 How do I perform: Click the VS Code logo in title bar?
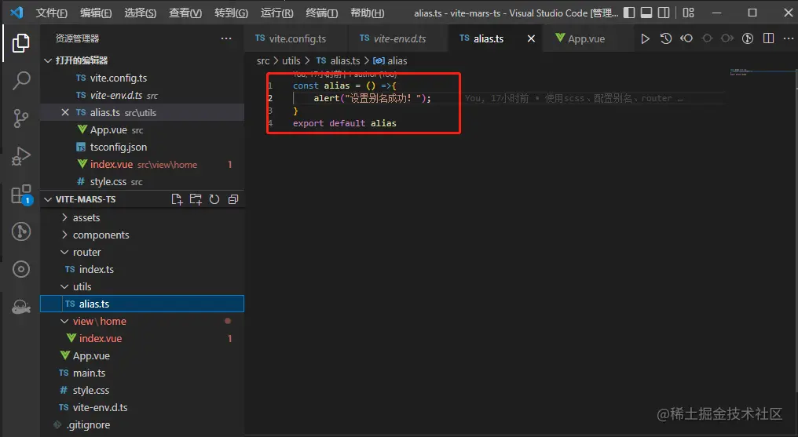[16, 13]
